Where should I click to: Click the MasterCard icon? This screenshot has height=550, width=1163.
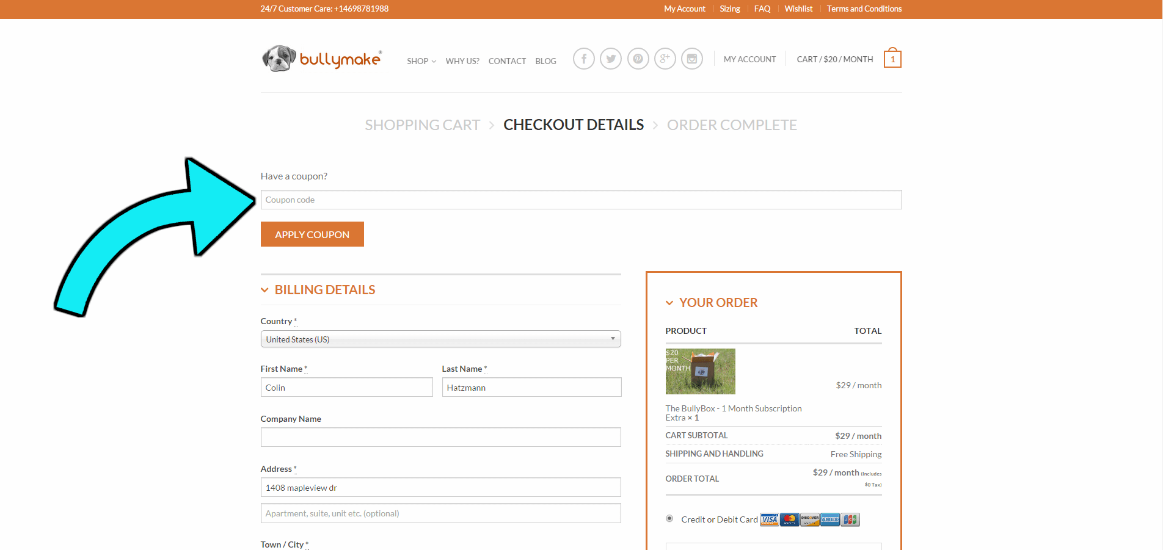point(790,519)
